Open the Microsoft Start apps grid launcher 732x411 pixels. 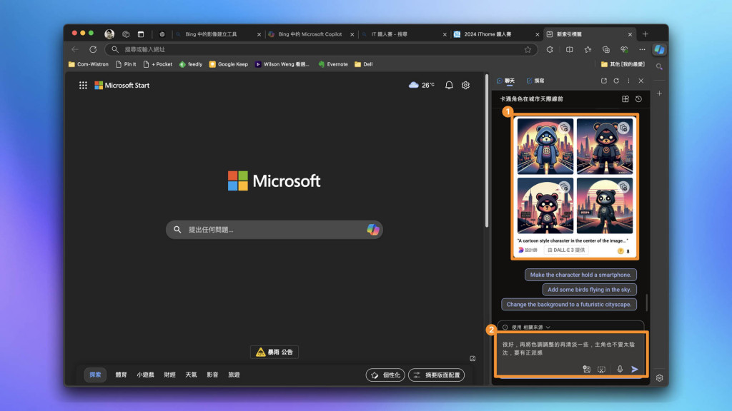coord(83,86)
